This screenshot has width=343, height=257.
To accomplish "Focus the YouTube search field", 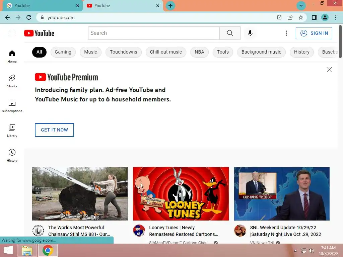I will click(x=154, y=33).
